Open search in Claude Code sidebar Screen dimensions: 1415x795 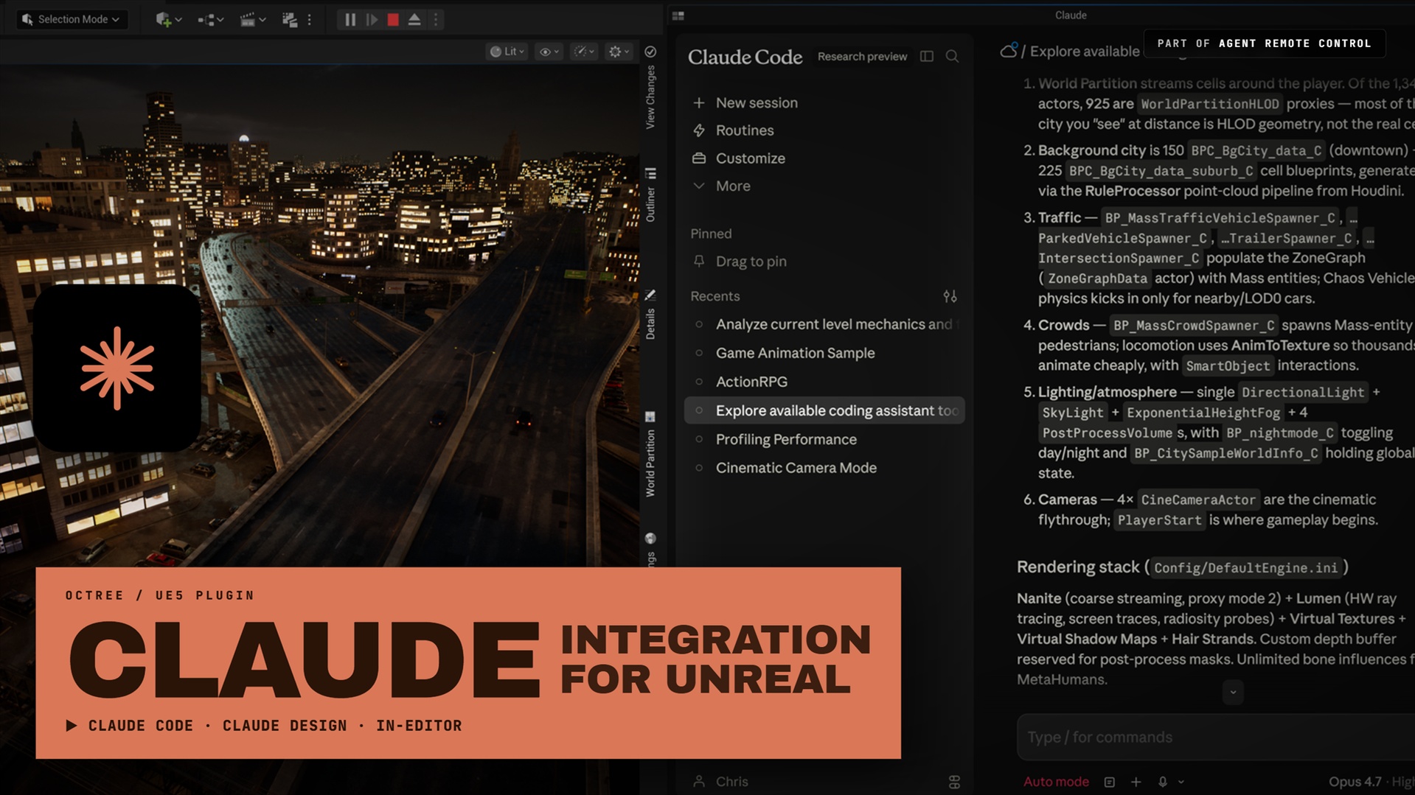[952, 57]
